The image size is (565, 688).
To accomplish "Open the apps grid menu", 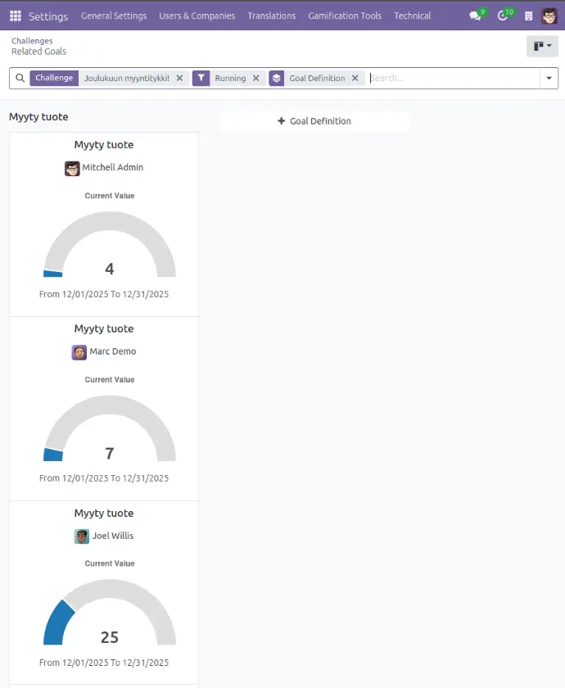I will 16,16.
